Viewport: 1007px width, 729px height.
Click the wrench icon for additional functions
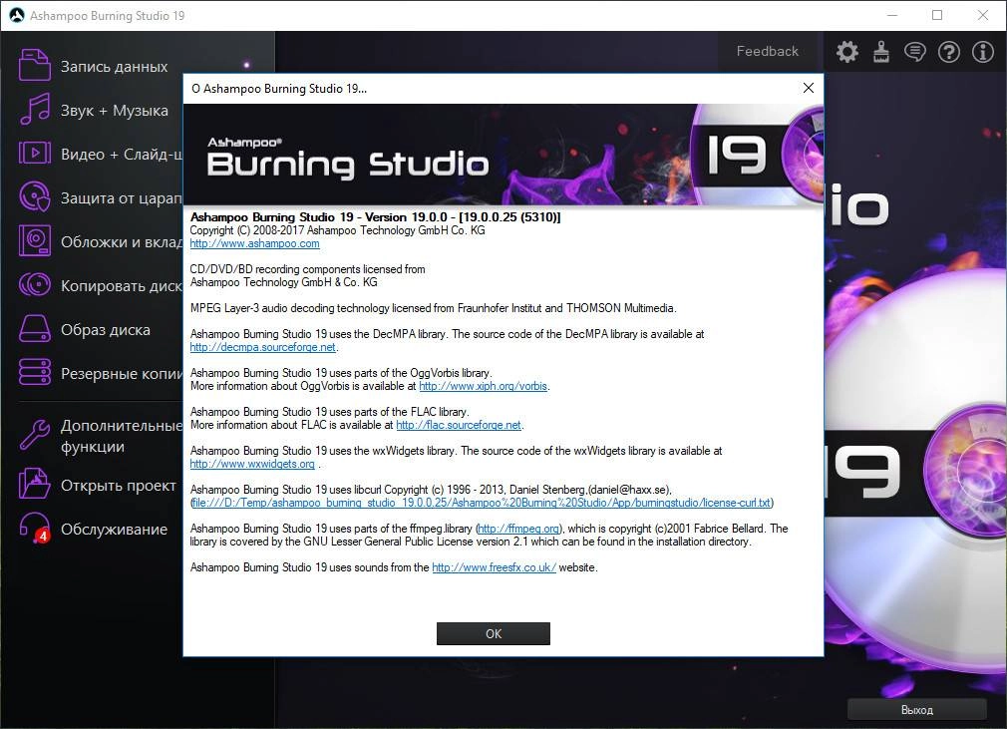[x=34, y=435]
